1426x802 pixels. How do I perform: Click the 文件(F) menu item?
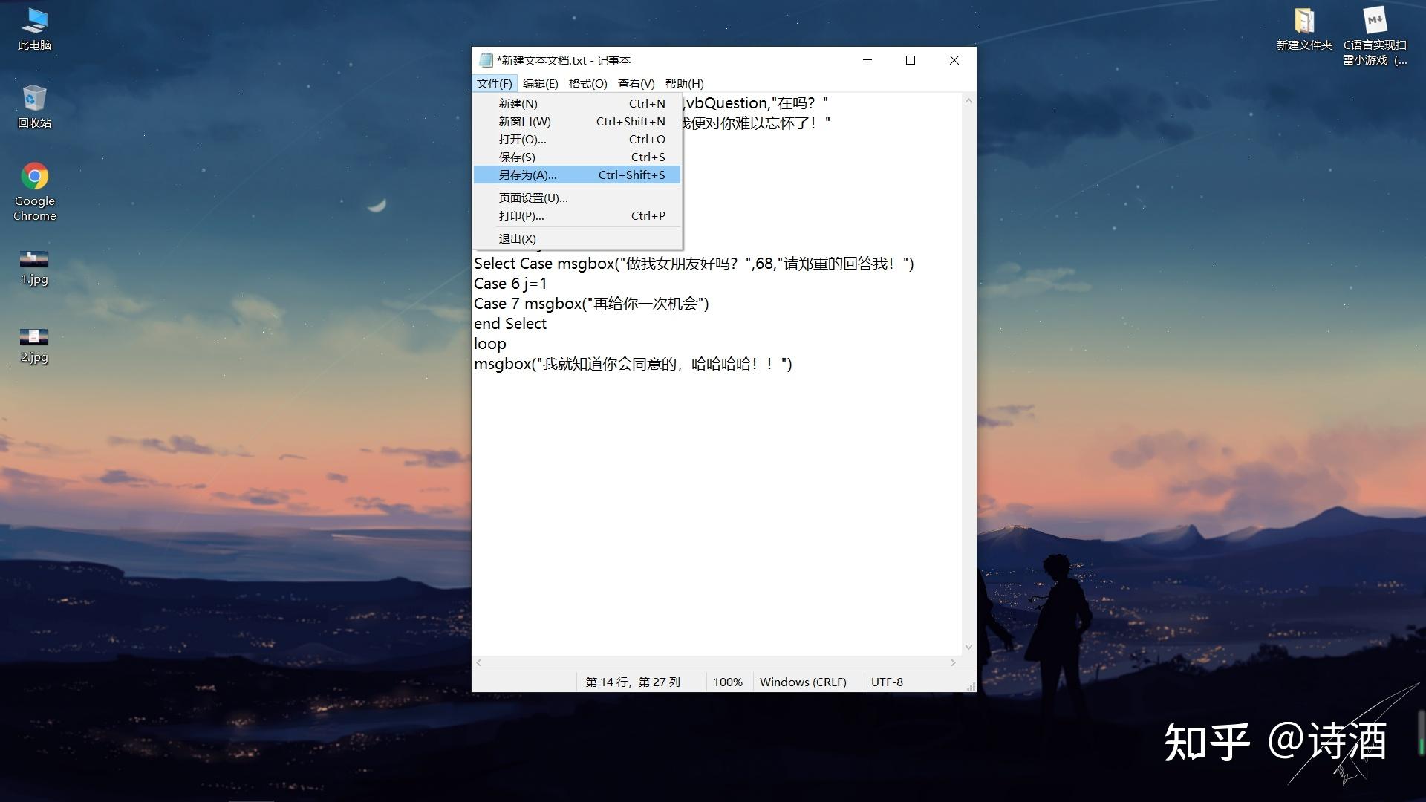[x=494, y=83]
